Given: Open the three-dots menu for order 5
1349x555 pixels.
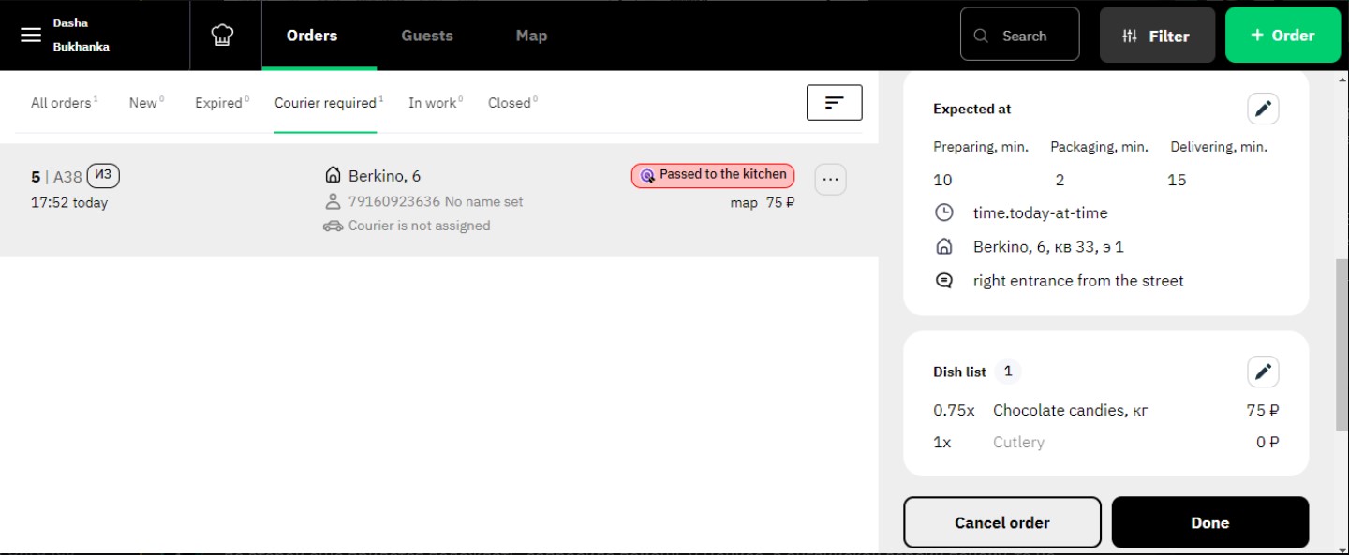Looking at the screenshot, I should (x=830, y=179).
